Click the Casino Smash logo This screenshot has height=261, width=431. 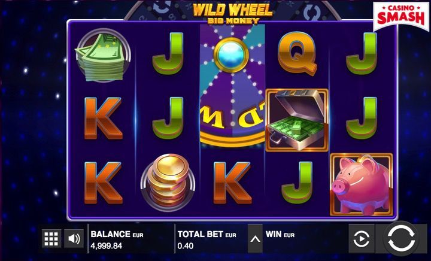(x=400, y=16)
